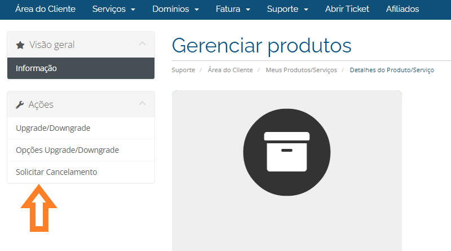Click Área do Cliente breadcrumb link
The width and height of the screenshot is (451, 251).
231,70
